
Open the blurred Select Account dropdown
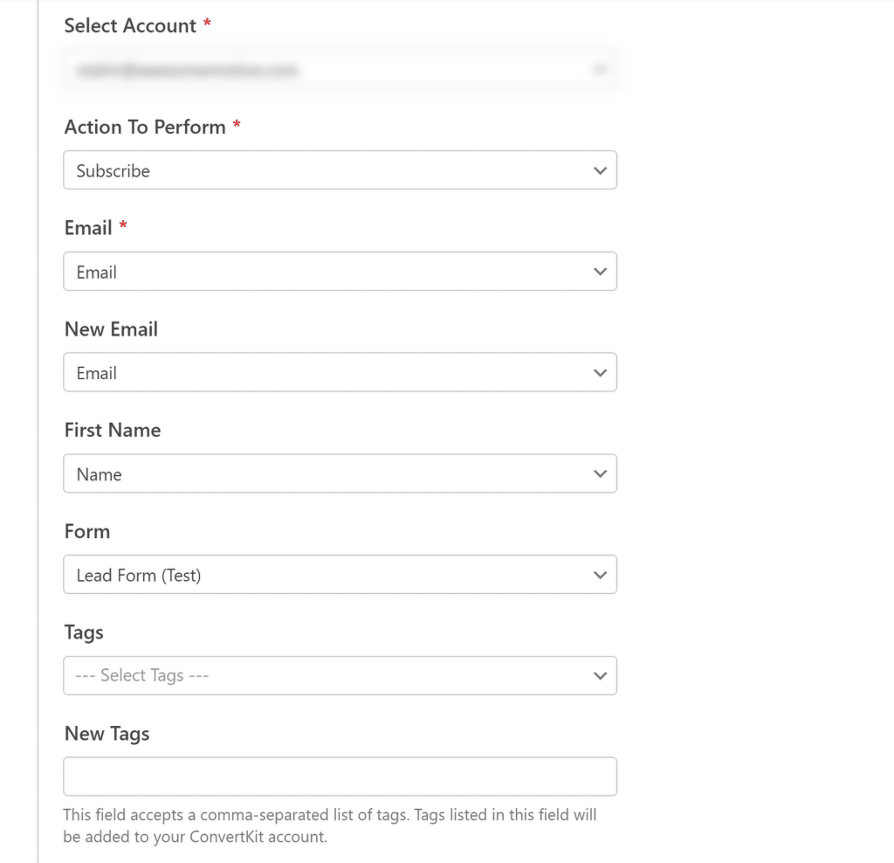(x=332, y=70)
